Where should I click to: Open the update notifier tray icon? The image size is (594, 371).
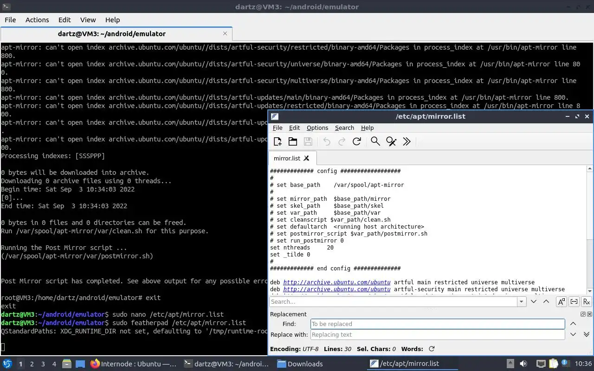[x=566, y=364]
